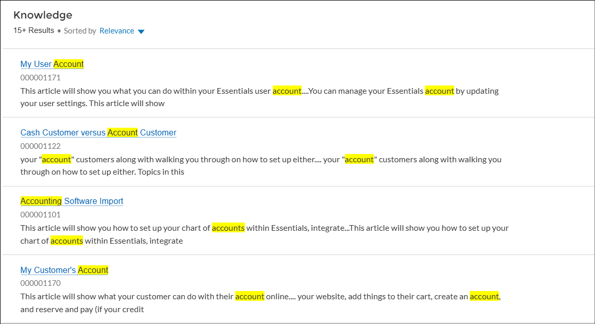
Task: Click the My Customer's Account summary text
Action: coord(129,297)
